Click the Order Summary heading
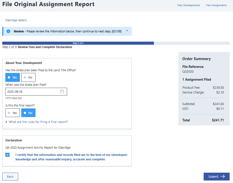The width and height of the screenshot is (233, 183). (196, 59)
